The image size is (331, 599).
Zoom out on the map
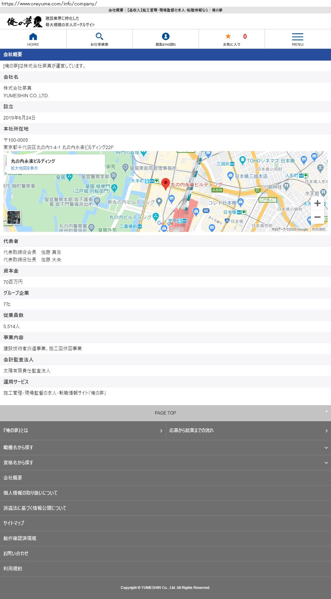click(317, 217)
